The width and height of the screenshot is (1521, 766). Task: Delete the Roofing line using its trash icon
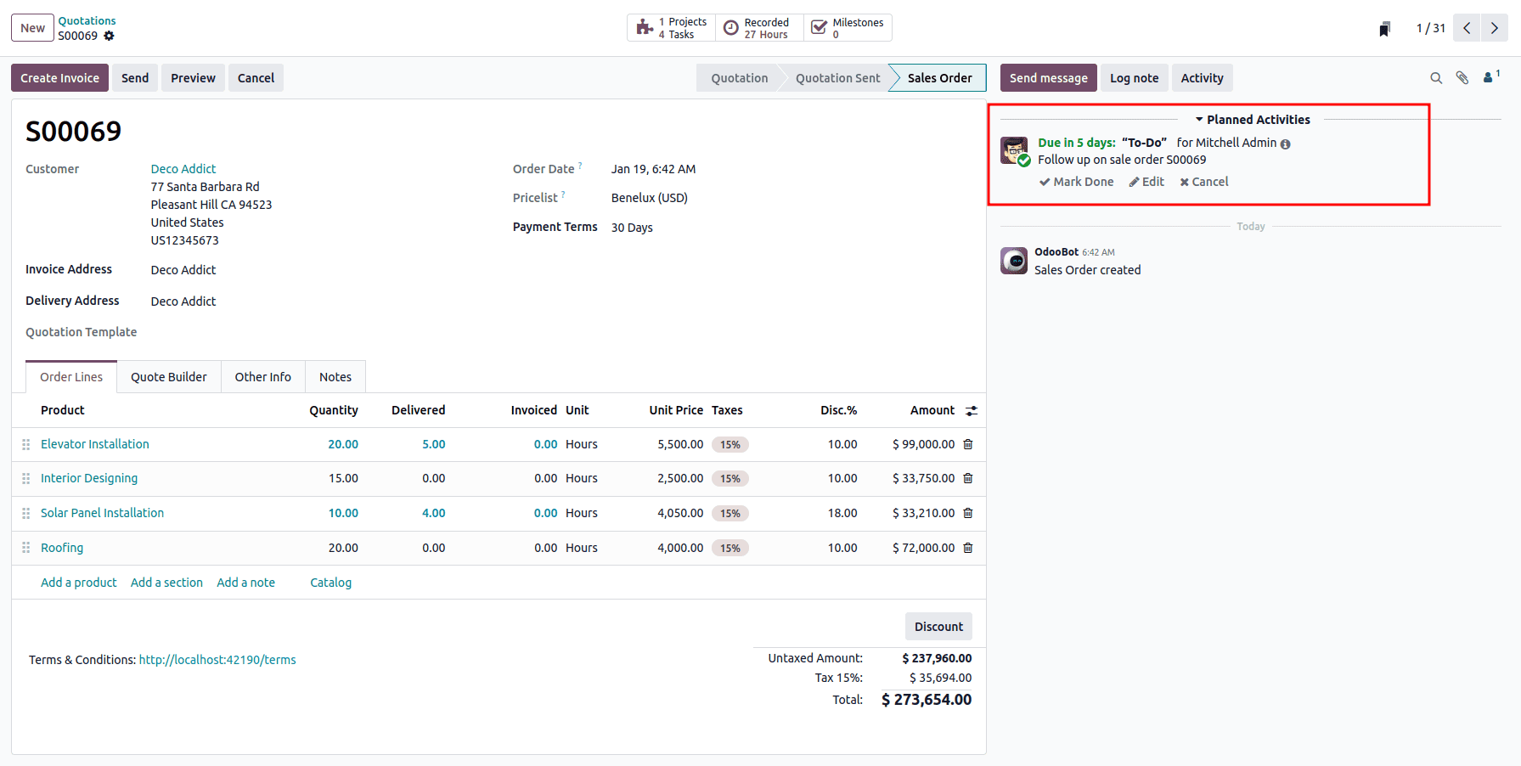(x=967, y=548)
